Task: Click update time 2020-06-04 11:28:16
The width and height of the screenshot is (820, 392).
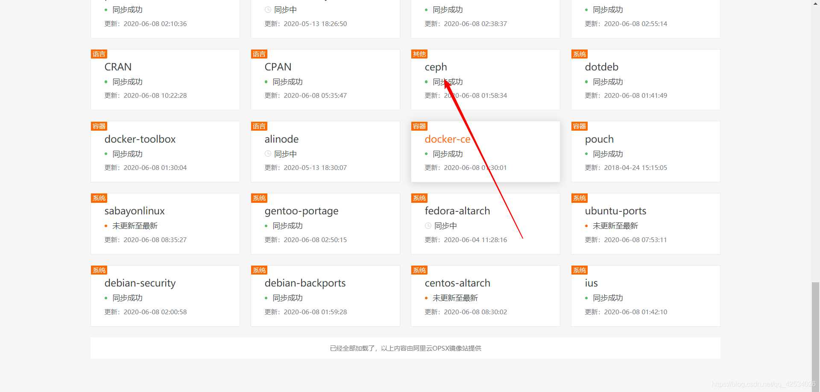Action: pos(475,240)
